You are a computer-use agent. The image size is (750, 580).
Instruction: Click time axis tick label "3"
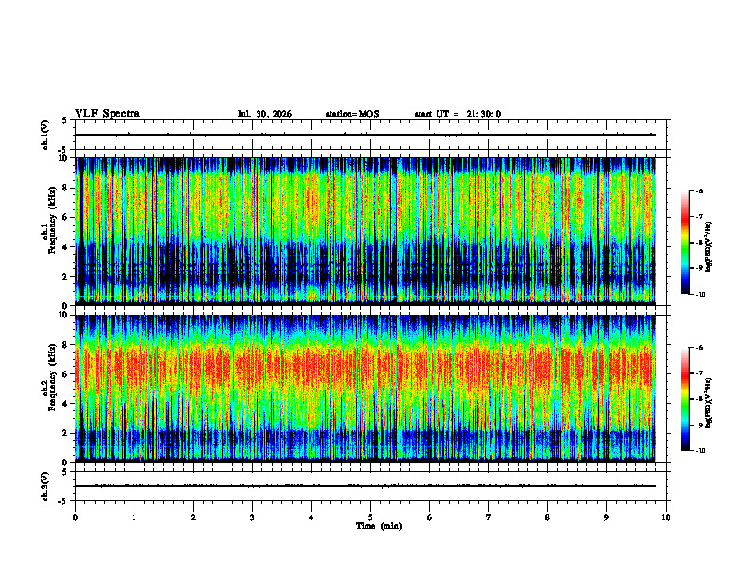252,517
